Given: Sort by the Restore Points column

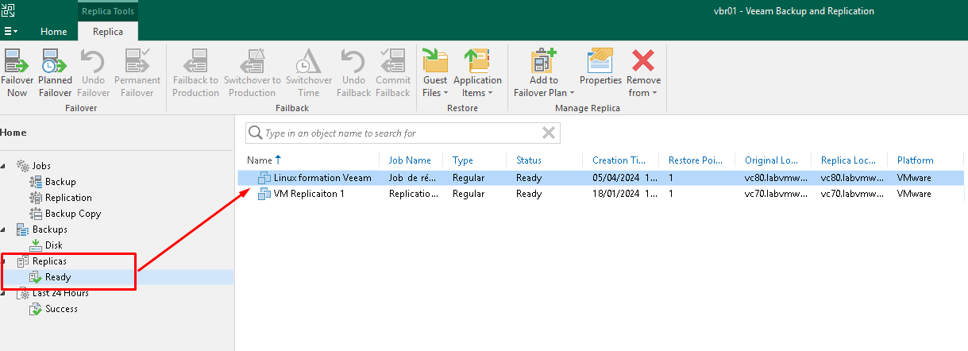Looking at the screenshot, I should pos(697,160).
